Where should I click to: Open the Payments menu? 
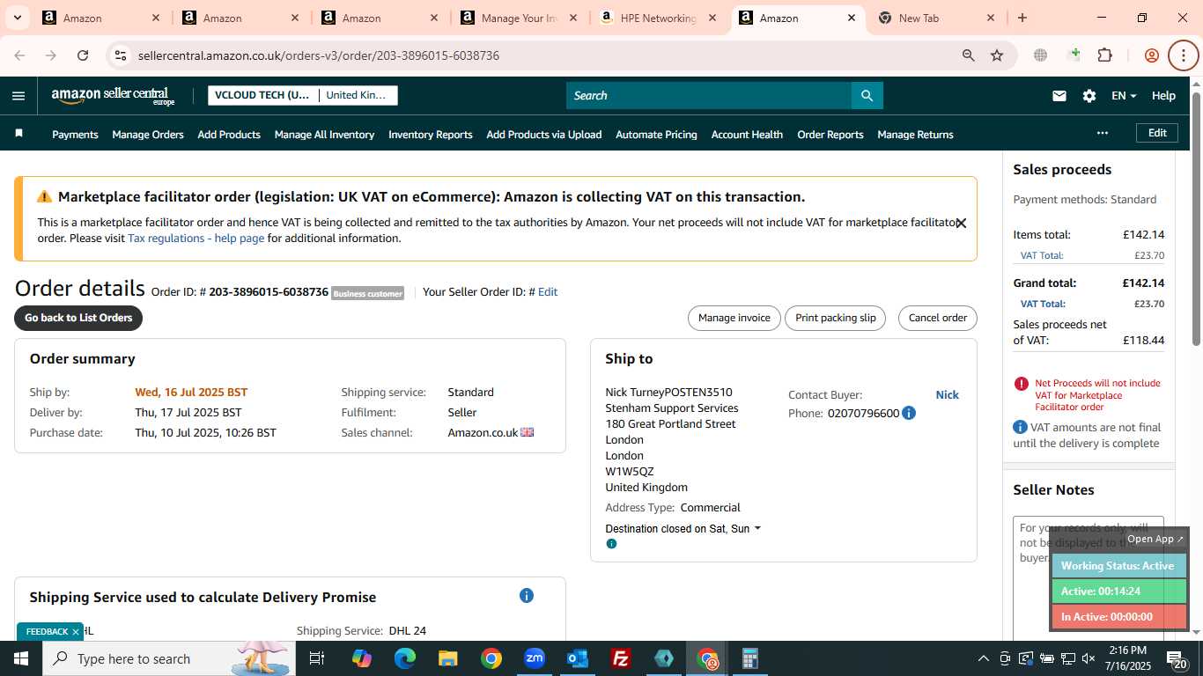coord(75,135)
